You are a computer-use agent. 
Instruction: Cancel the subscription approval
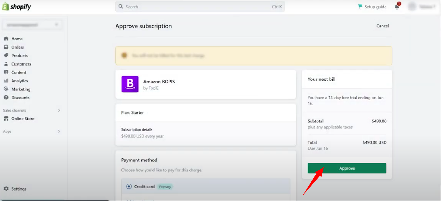[x=382, y=26]
